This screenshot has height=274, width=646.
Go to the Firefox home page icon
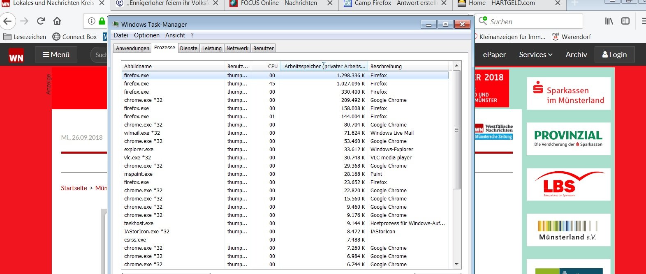57,21
